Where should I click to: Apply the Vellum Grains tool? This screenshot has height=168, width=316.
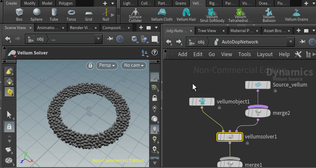pyautogui.click(x=297, y=14)
